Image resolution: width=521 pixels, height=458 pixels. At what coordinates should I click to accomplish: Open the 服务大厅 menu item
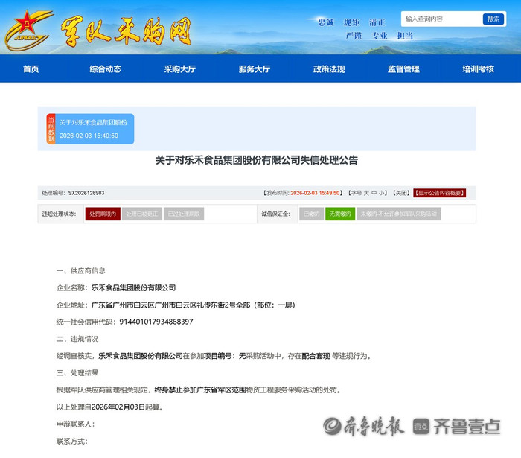(255, 69)
